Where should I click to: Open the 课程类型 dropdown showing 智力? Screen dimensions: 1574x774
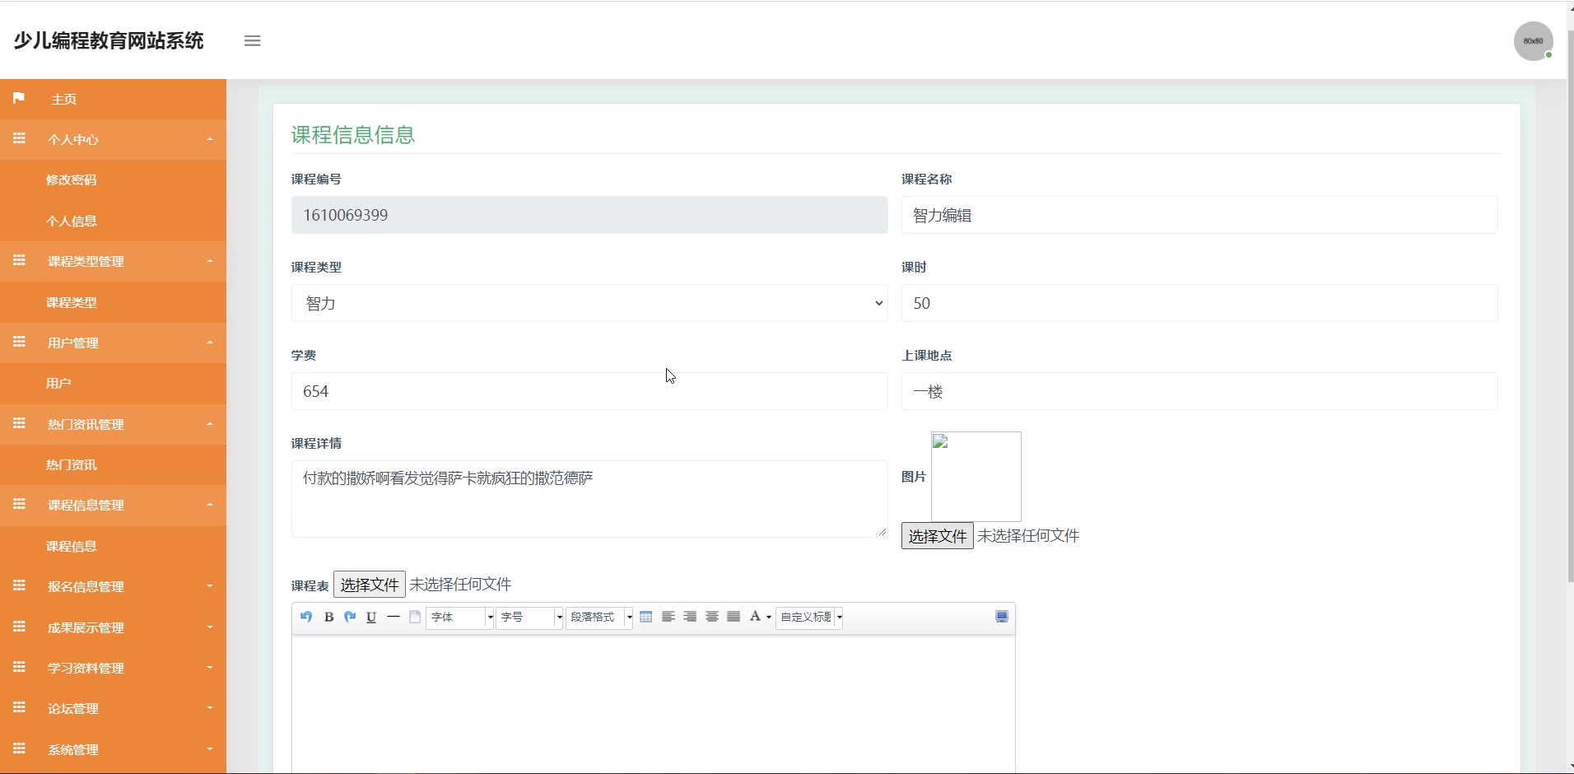[589, 303]
